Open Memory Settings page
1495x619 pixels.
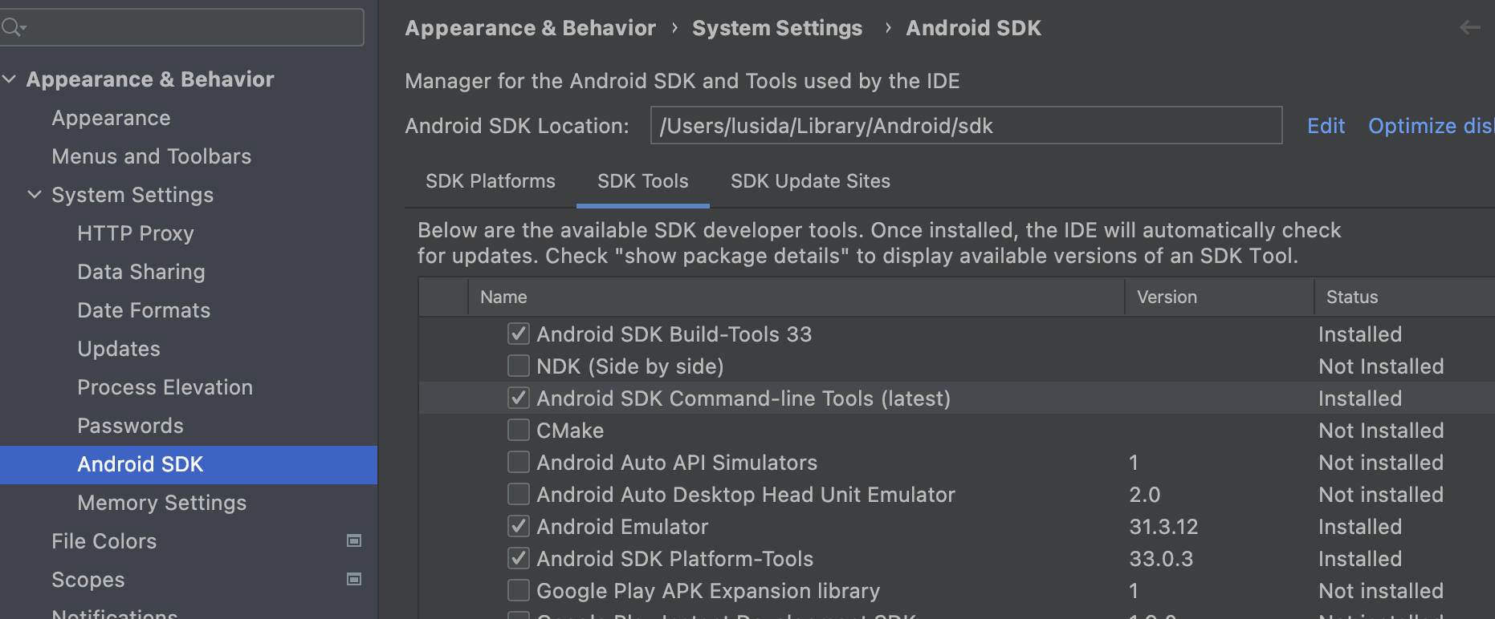161,503
